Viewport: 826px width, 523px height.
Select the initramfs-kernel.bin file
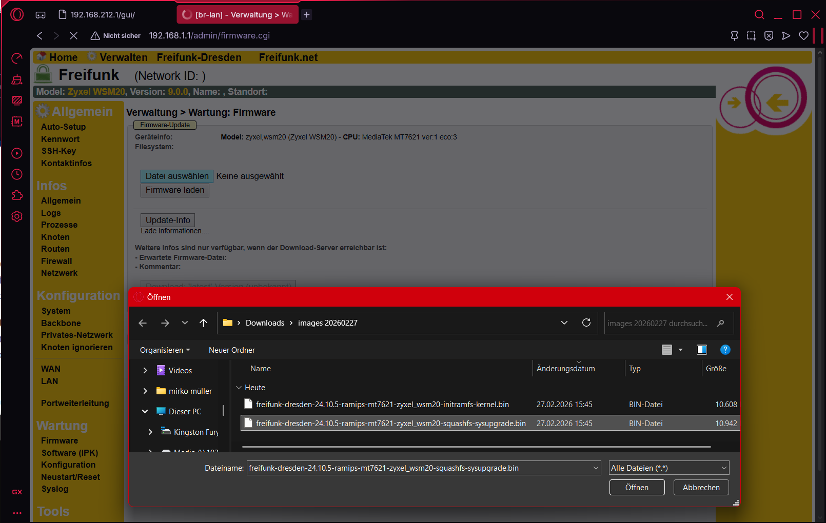[382, 405]
